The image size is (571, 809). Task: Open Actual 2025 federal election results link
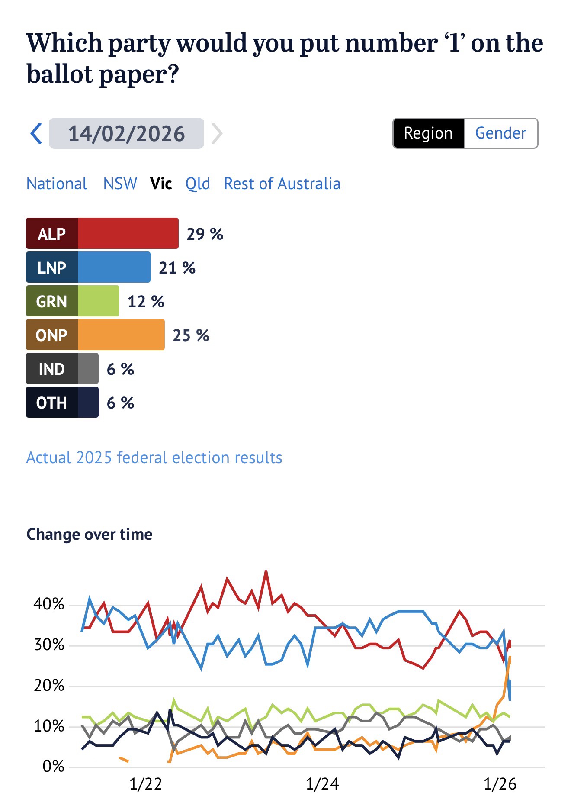(154, 458)
